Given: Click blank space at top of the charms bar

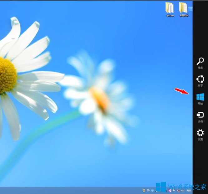Looking at the screenshot, I should (200, 25).
